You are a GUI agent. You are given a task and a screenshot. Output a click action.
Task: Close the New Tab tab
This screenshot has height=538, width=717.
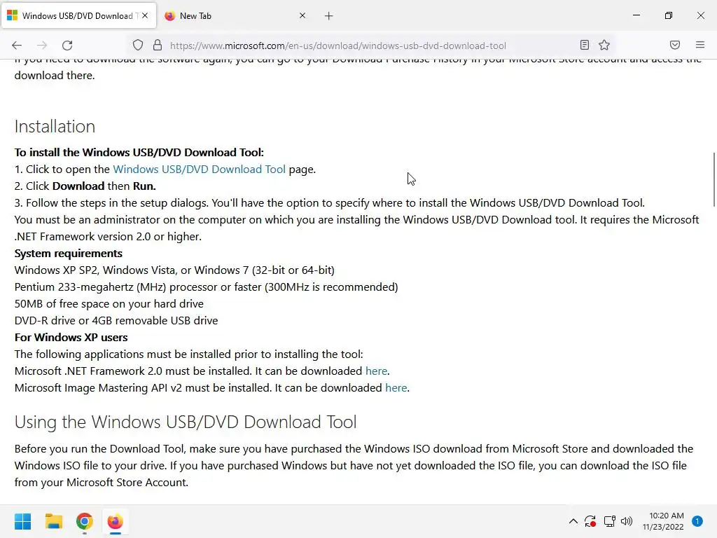302,15
